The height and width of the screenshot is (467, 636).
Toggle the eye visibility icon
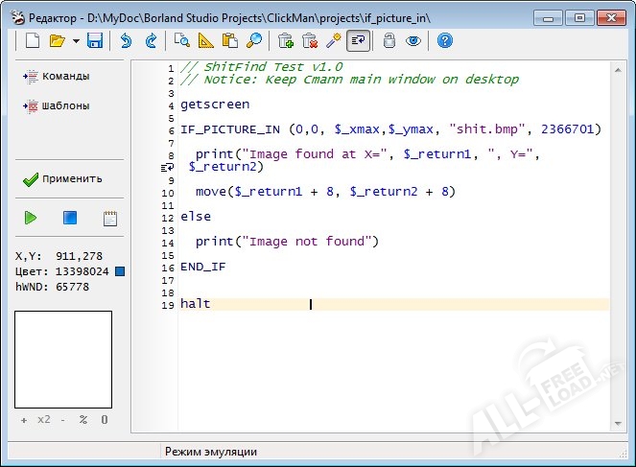412,40
